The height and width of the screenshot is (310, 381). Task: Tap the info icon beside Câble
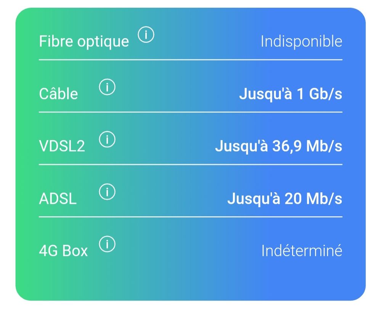107,88
